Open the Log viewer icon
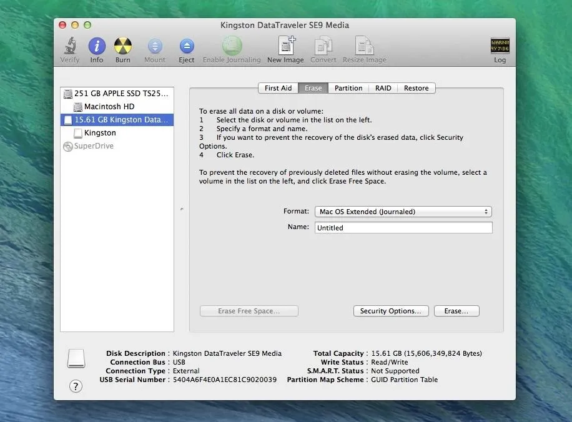This screenshot has height=422, width=572. (x=500, y=47)
